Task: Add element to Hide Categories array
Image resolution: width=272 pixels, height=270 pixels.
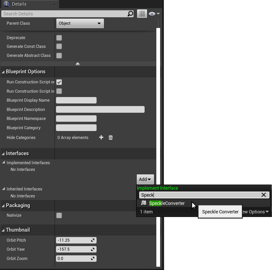Action: pos(101,137)
